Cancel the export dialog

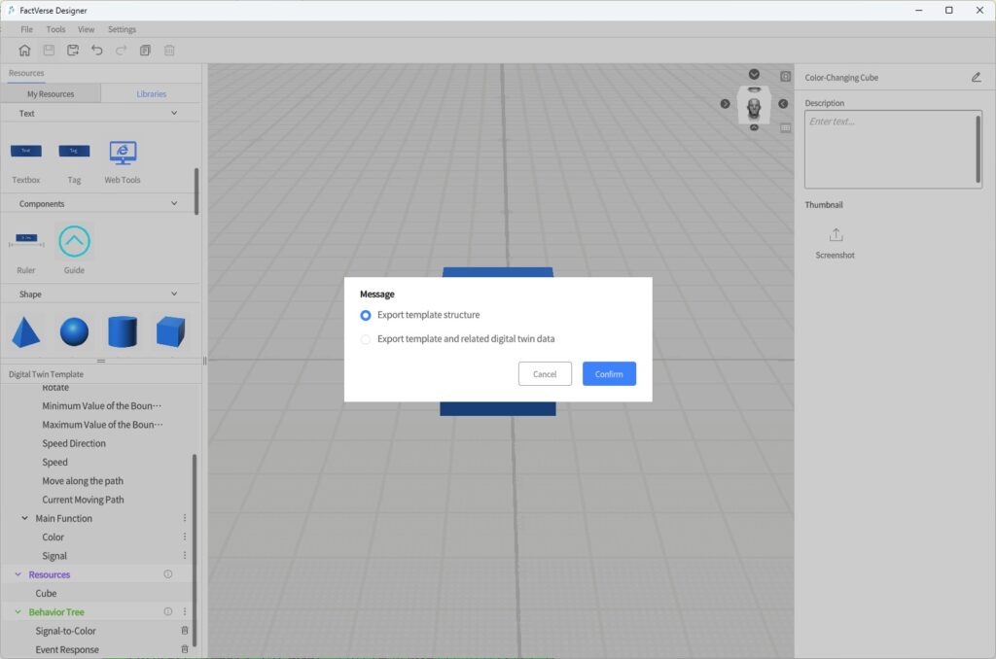[x=545, y=373]
